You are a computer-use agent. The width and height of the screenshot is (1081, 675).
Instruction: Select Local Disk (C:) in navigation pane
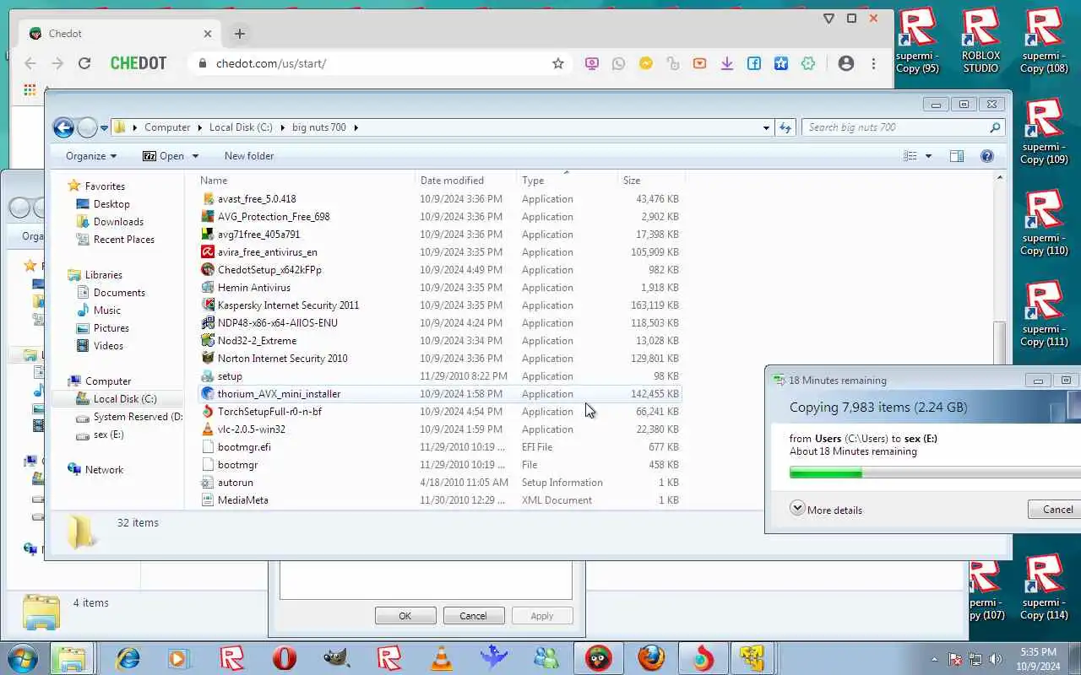(x=117, y=399)
